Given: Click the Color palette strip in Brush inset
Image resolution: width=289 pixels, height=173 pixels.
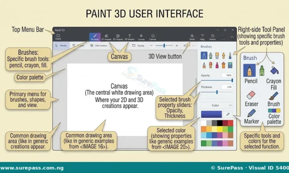Looking at the screenshot, I should pos(274,111).
